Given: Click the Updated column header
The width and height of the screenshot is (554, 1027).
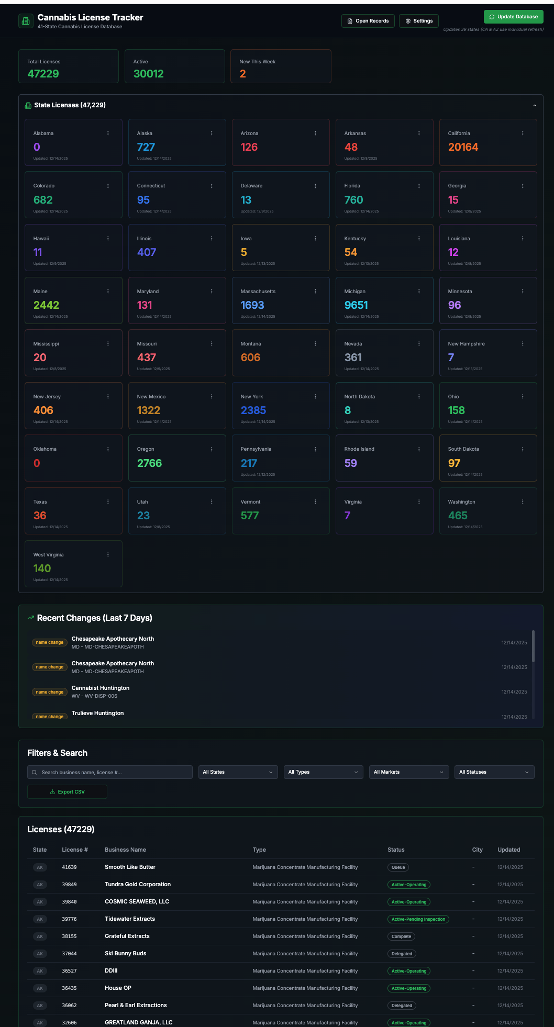Looking at the screenshot, I should coord(509,850).
